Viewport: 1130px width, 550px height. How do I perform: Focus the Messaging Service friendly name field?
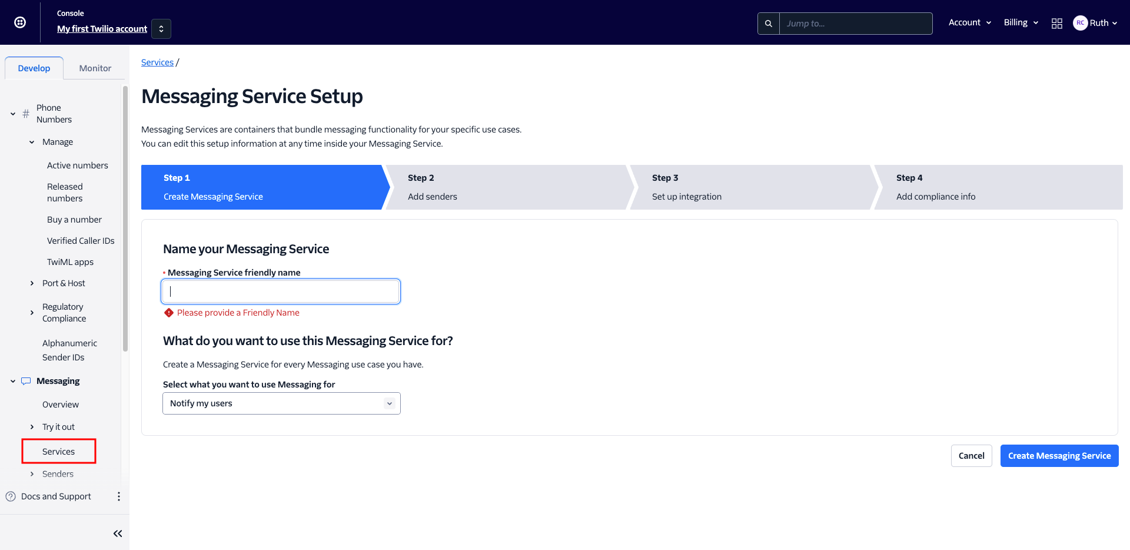pyautogui.click(x=281, y=291)
